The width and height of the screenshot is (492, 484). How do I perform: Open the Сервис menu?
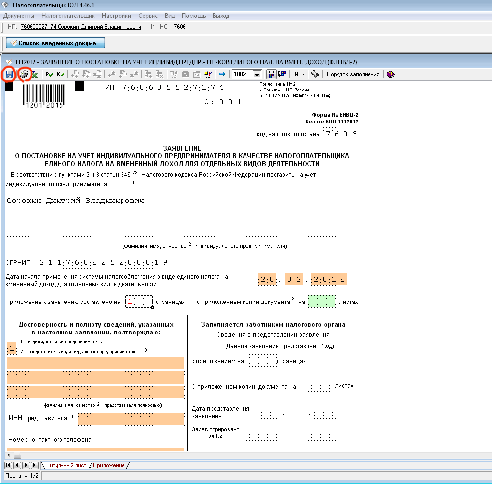(x=148, y=16)
